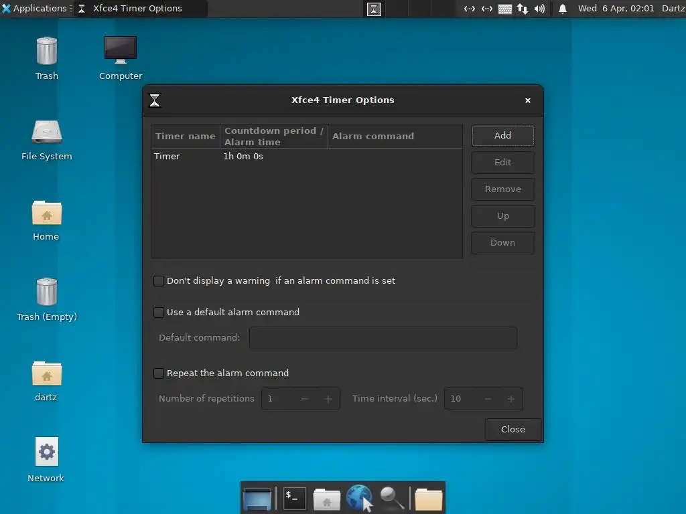Open the volume control speaker icon
The image size is (686, 514).
pyautogui.click(x=539, y=9)
